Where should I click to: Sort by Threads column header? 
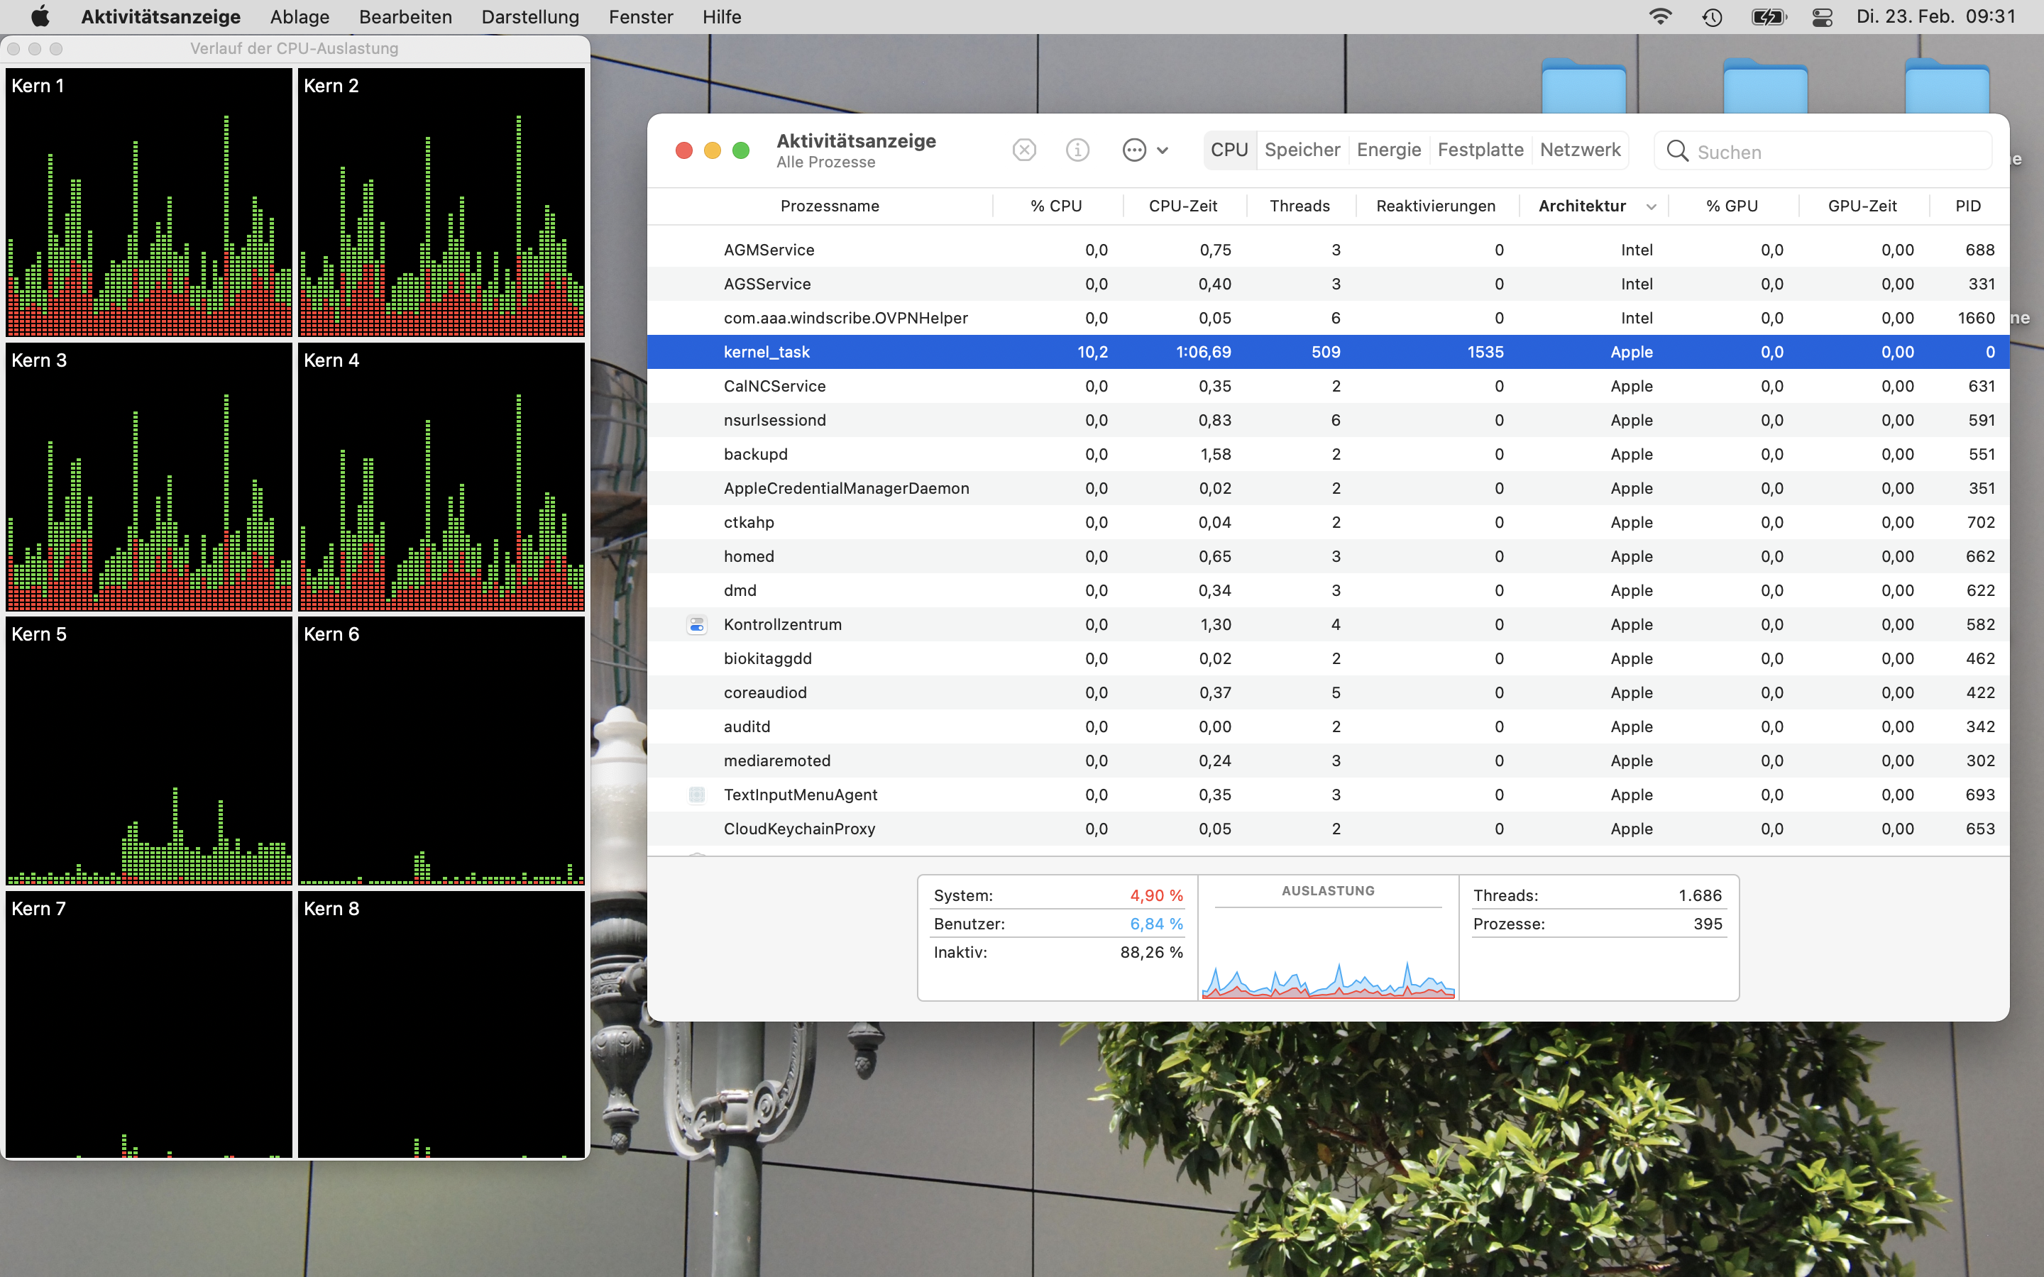coord(1299,206)
